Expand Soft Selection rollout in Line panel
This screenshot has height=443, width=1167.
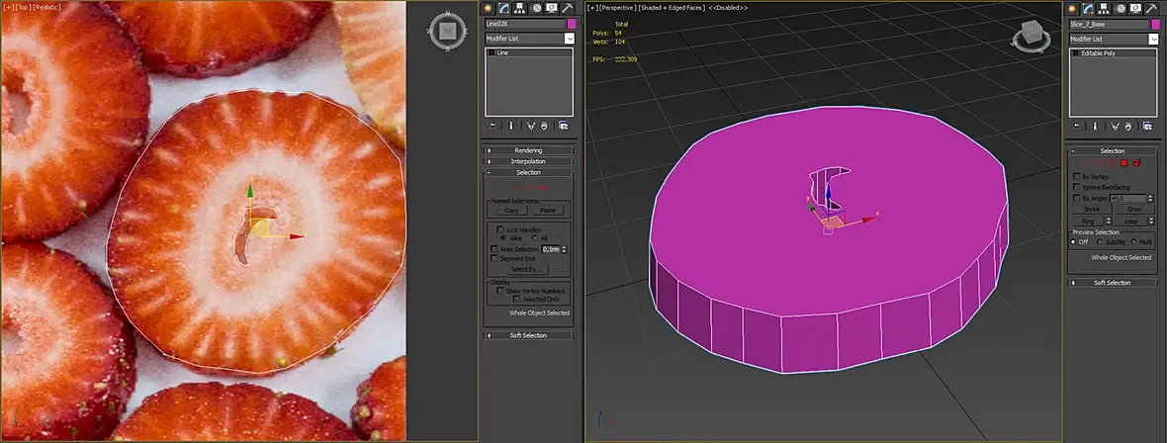click(x=528, y=335)
